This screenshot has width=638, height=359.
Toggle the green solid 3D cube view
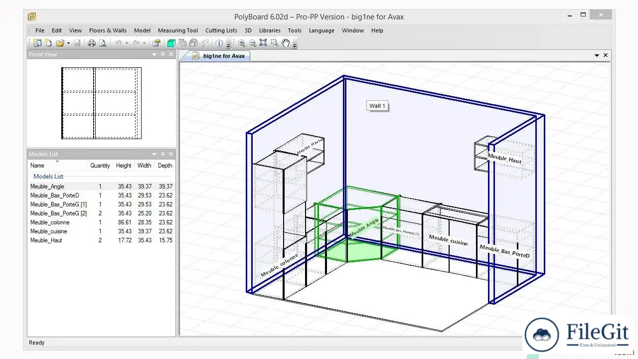[x=171, y=43]
